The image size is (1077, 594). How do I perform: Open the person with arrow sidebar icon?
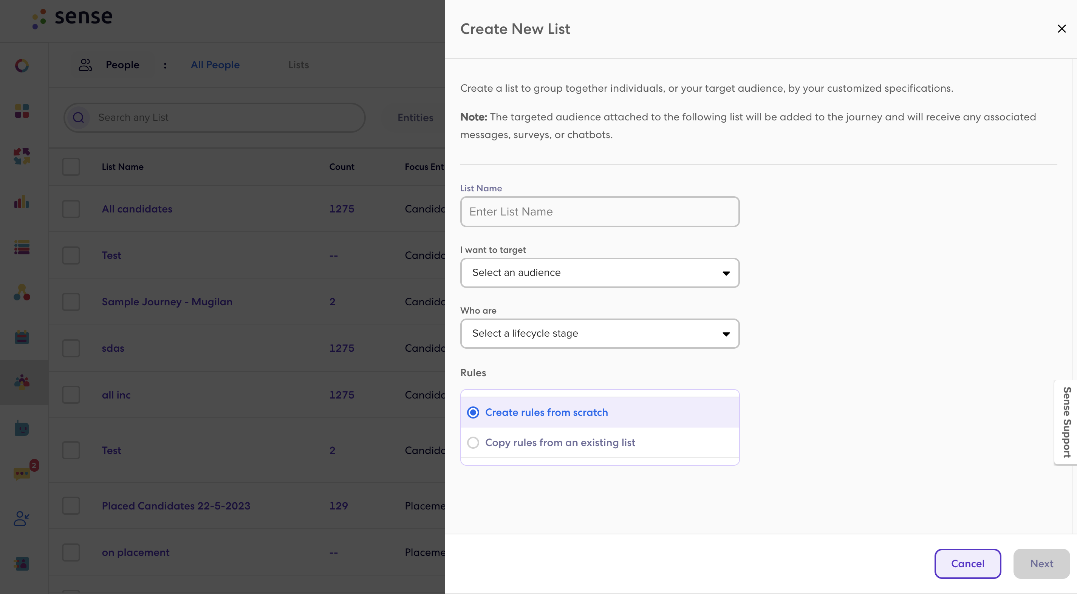tap(22, 519)
